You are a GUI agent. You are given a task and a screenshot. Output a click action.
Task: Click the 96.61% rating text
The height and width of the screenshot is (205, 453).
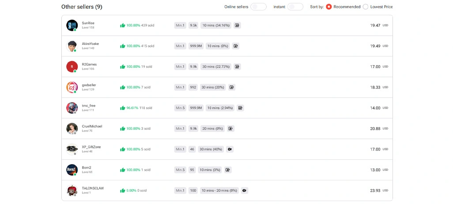(x=132, y=108)
